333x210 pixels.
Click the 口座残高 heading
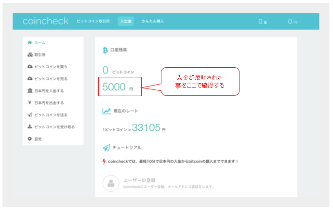[119, 50]
